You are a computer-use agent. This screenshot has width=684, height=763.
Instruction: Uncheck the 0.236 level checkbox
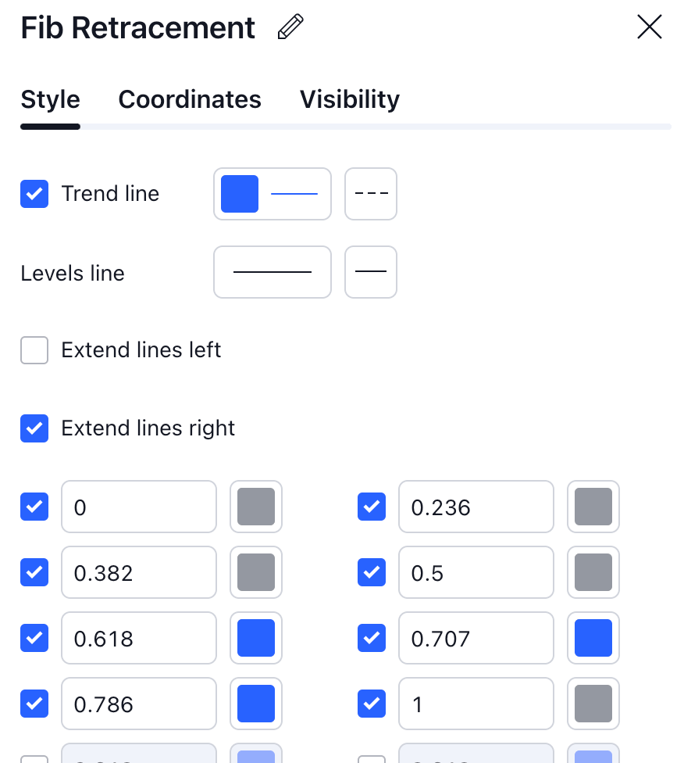pyautogui.click(x=372, y=507)
